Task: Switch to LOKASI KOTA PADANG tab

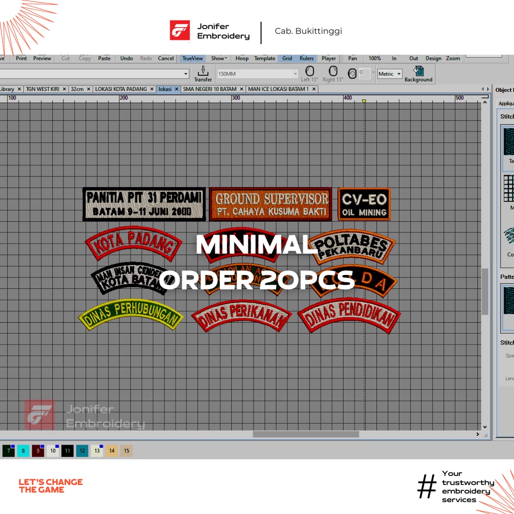Action: pyautogui.click(x=121, y=89)
